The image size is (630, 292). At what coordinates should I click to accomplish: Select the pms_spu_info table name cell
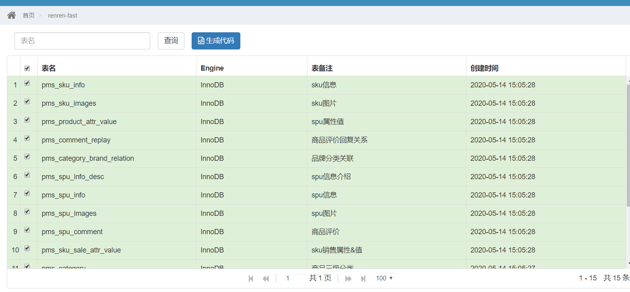pos(117,195)
